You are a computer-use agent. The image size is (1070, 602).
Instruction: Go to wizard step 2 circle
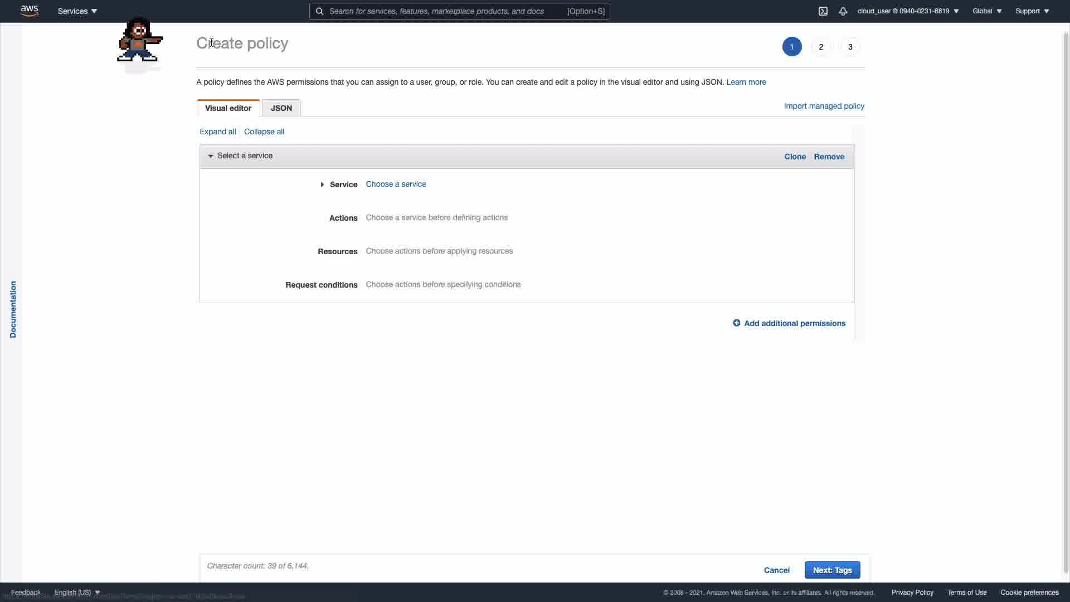(821, 47)
